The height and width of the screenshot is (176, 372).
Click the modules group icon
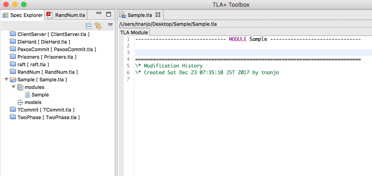pos(20,87)
